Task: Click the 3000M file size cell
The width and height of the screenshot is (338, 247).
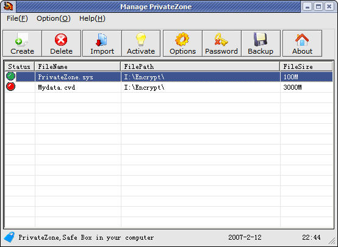Action: (x=292, y=87)
